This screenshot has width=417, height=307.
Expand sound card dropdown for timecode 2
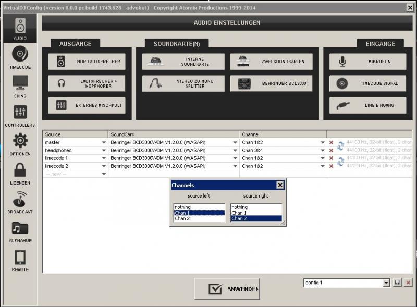[235, 166]
